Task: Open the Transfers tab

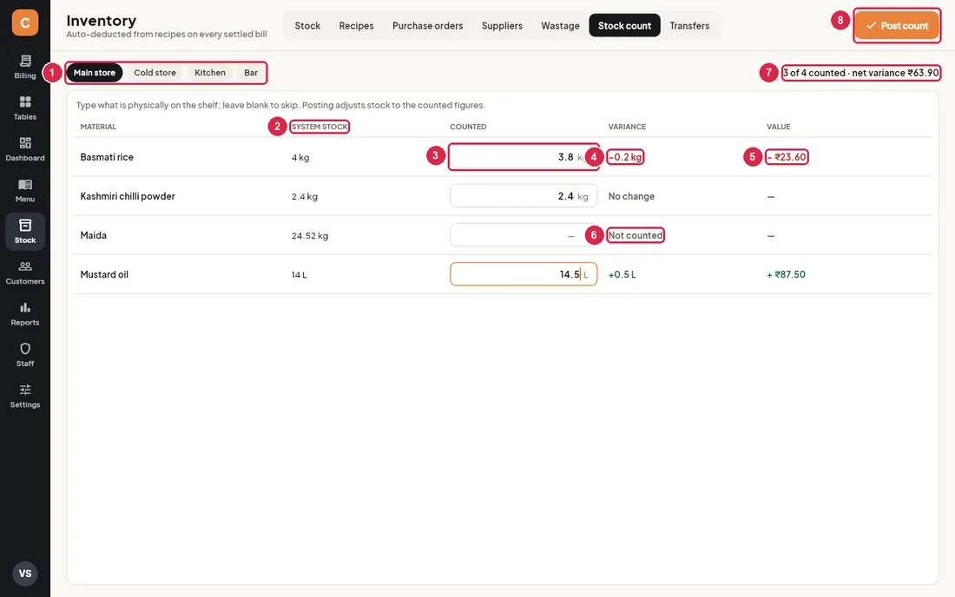Action: (689, 25)
